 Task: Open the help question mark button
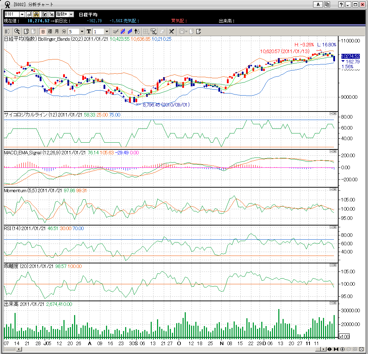click(341, 4)
